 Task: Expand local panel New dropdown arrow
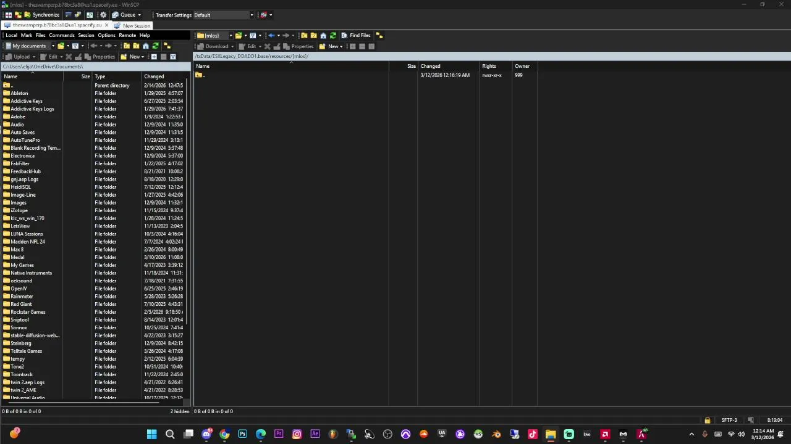(x=143, y=57)
